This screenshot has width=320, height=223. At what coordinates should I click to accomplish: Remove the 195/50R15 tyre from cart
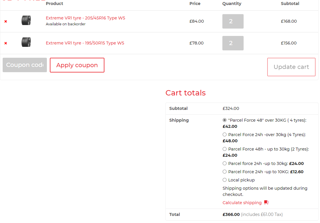coord(6,43)
